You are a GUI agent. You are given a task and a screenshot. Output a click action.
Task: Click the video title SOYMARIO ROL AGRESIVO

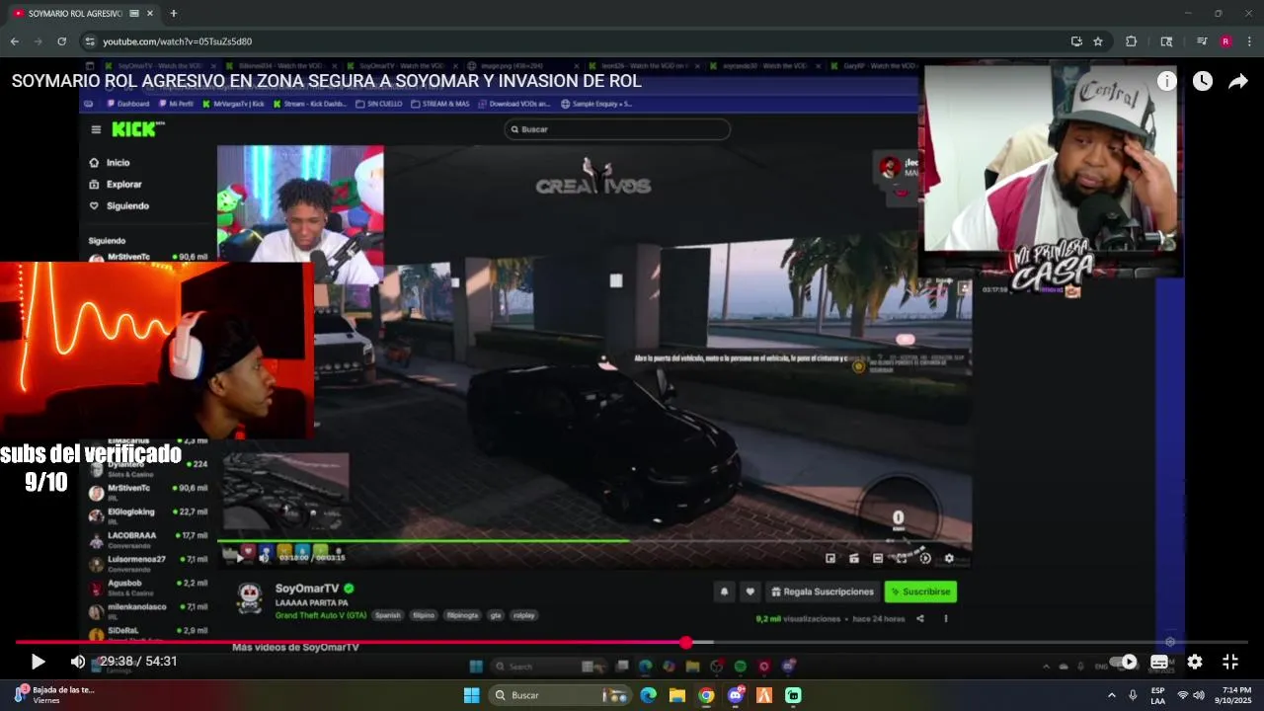coord(326,81)
